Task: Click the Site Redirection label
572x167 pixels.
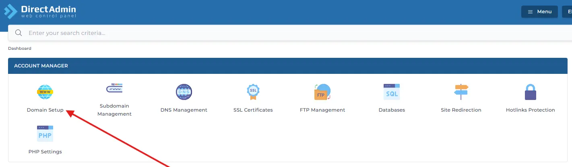Action: 461,110
